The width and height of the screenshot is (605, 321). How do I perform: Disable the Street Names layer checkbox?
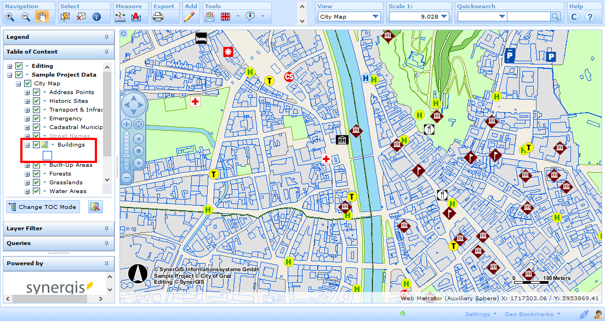tap(36, 136)
